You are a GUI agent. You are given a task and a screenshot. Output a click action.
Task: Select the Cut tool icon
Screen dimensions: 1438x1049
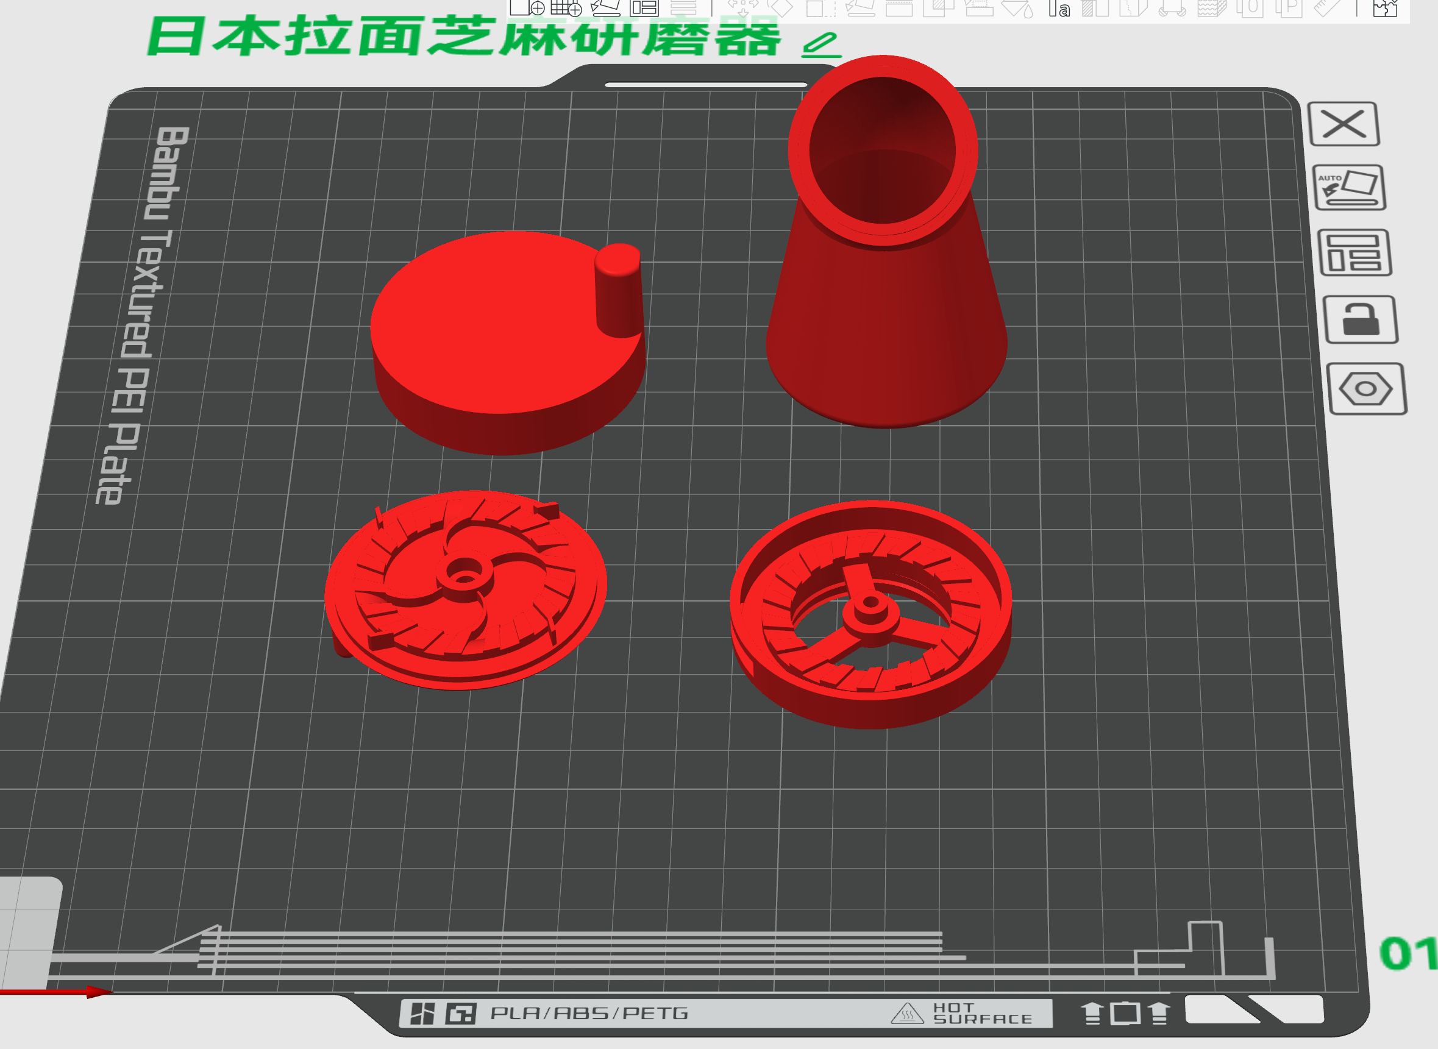[900, 8]
